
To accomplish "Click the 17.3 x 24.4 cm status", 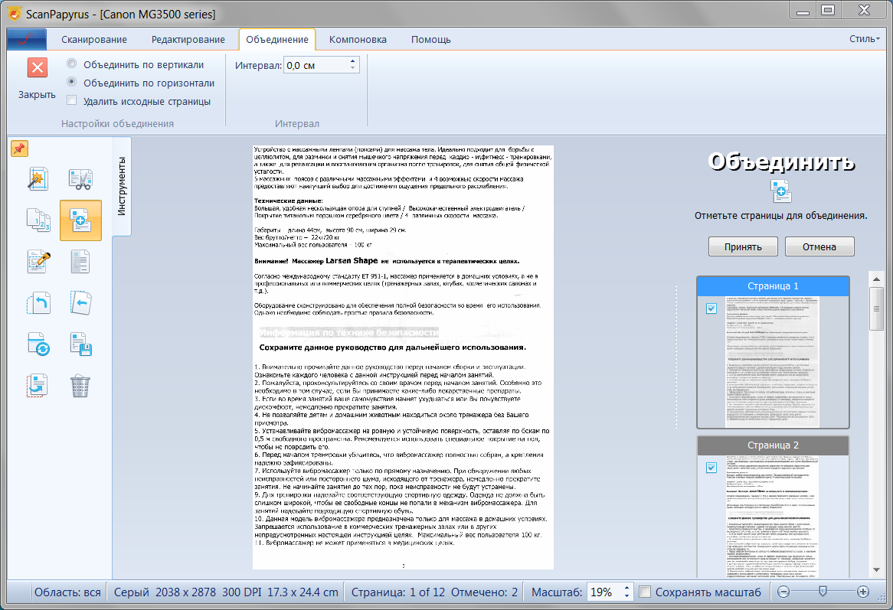I will coord(303,592).
